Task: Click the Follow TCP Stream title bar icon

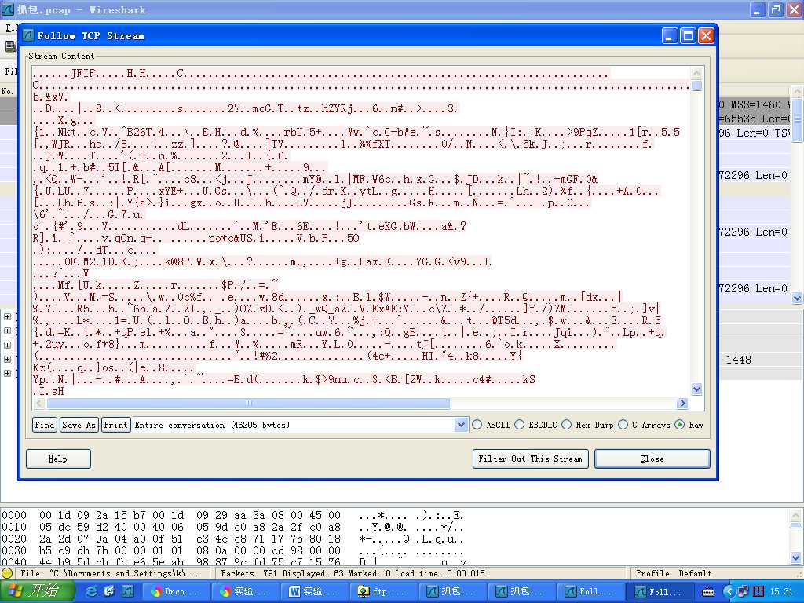Action: [29, 35]
